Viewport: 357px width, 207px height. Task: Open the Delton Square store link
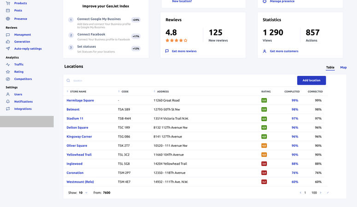pyautogui.click(x=77, y=127)
